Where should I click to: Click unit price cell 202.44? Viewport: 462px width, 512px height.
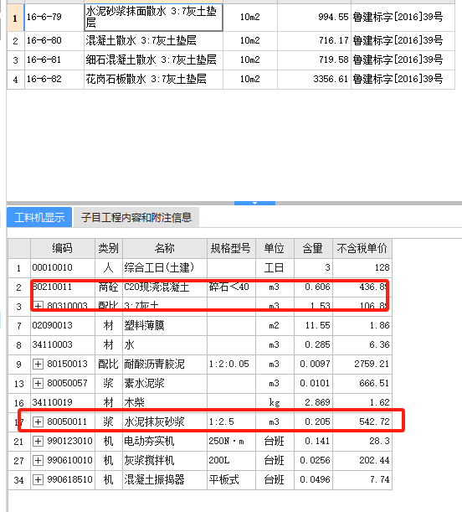coord(362,461)
